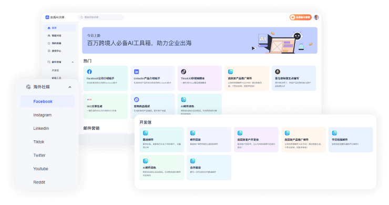The height and width of the screenshot is (205, 389).
Task: Click mail icon on 邮件回复 card
Action: [192, 133]
